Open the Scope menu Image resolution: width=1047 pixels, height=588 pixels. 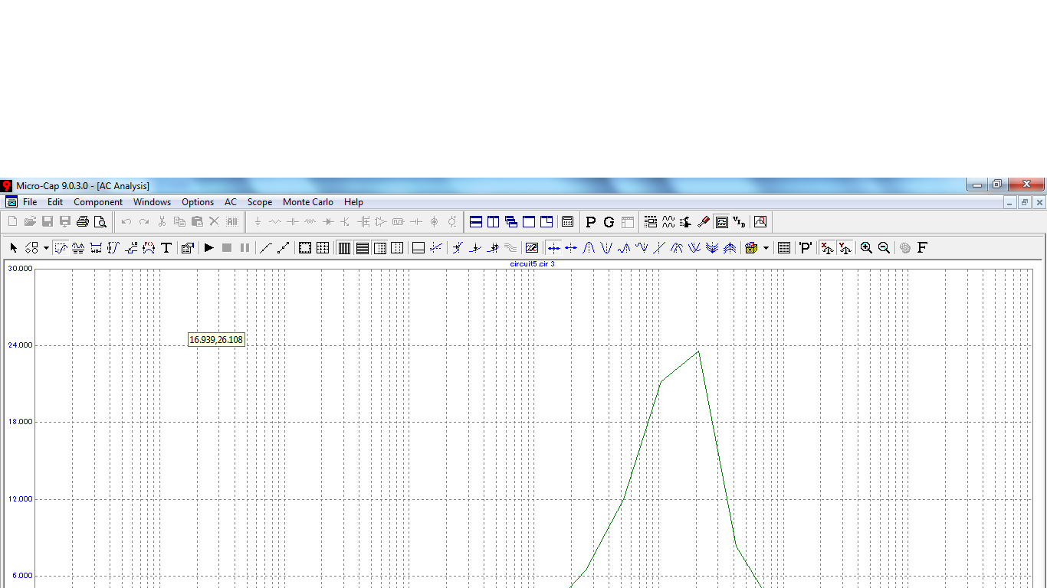(260, 202)
